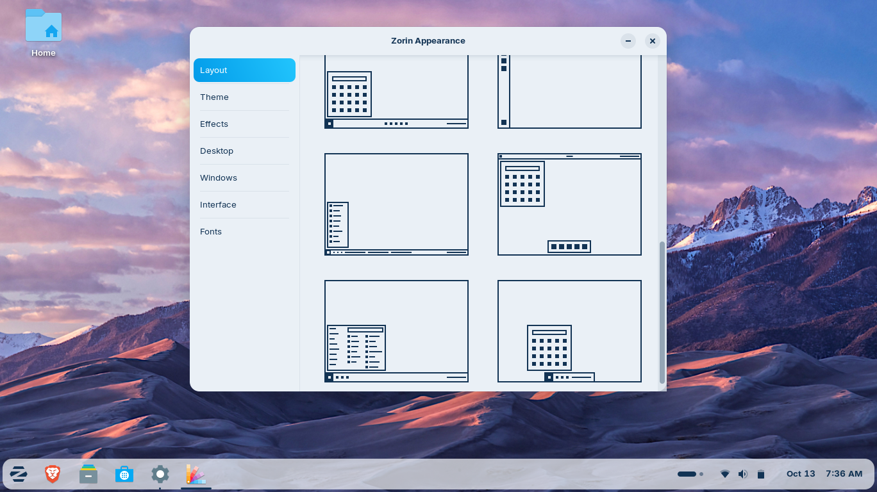Image resolution: width=877 pixels, height=492 pixels.
Task: Open the Effects section
Action: click(x=244, y=124)
